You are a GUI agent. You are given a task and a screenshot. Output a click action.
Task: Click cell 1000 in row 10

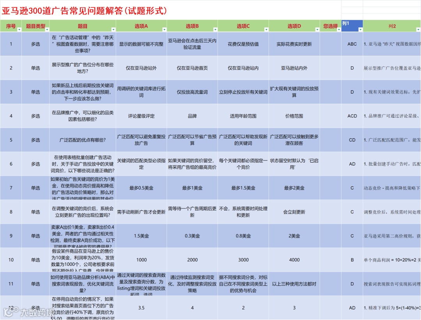tap(141, 260)
